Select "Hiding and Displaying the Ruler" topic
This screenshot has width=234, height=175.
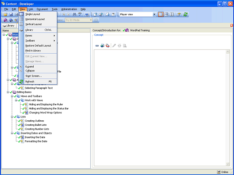tap(46, 105)
